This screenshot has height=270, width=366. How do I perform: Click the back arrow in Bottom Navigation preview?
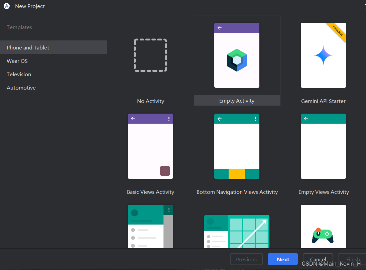pos(219,119)
